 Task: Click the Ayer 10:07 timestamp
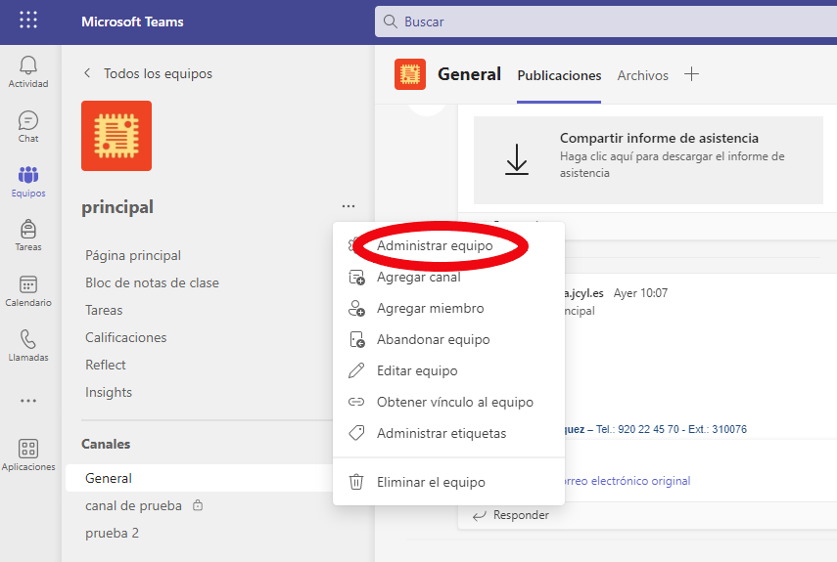640,293
